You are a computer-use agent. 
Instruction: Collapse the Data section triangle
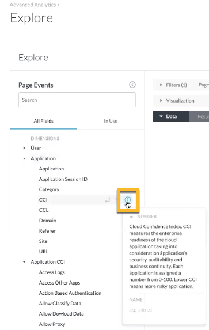pyautogui.click(x=161, y=116)
